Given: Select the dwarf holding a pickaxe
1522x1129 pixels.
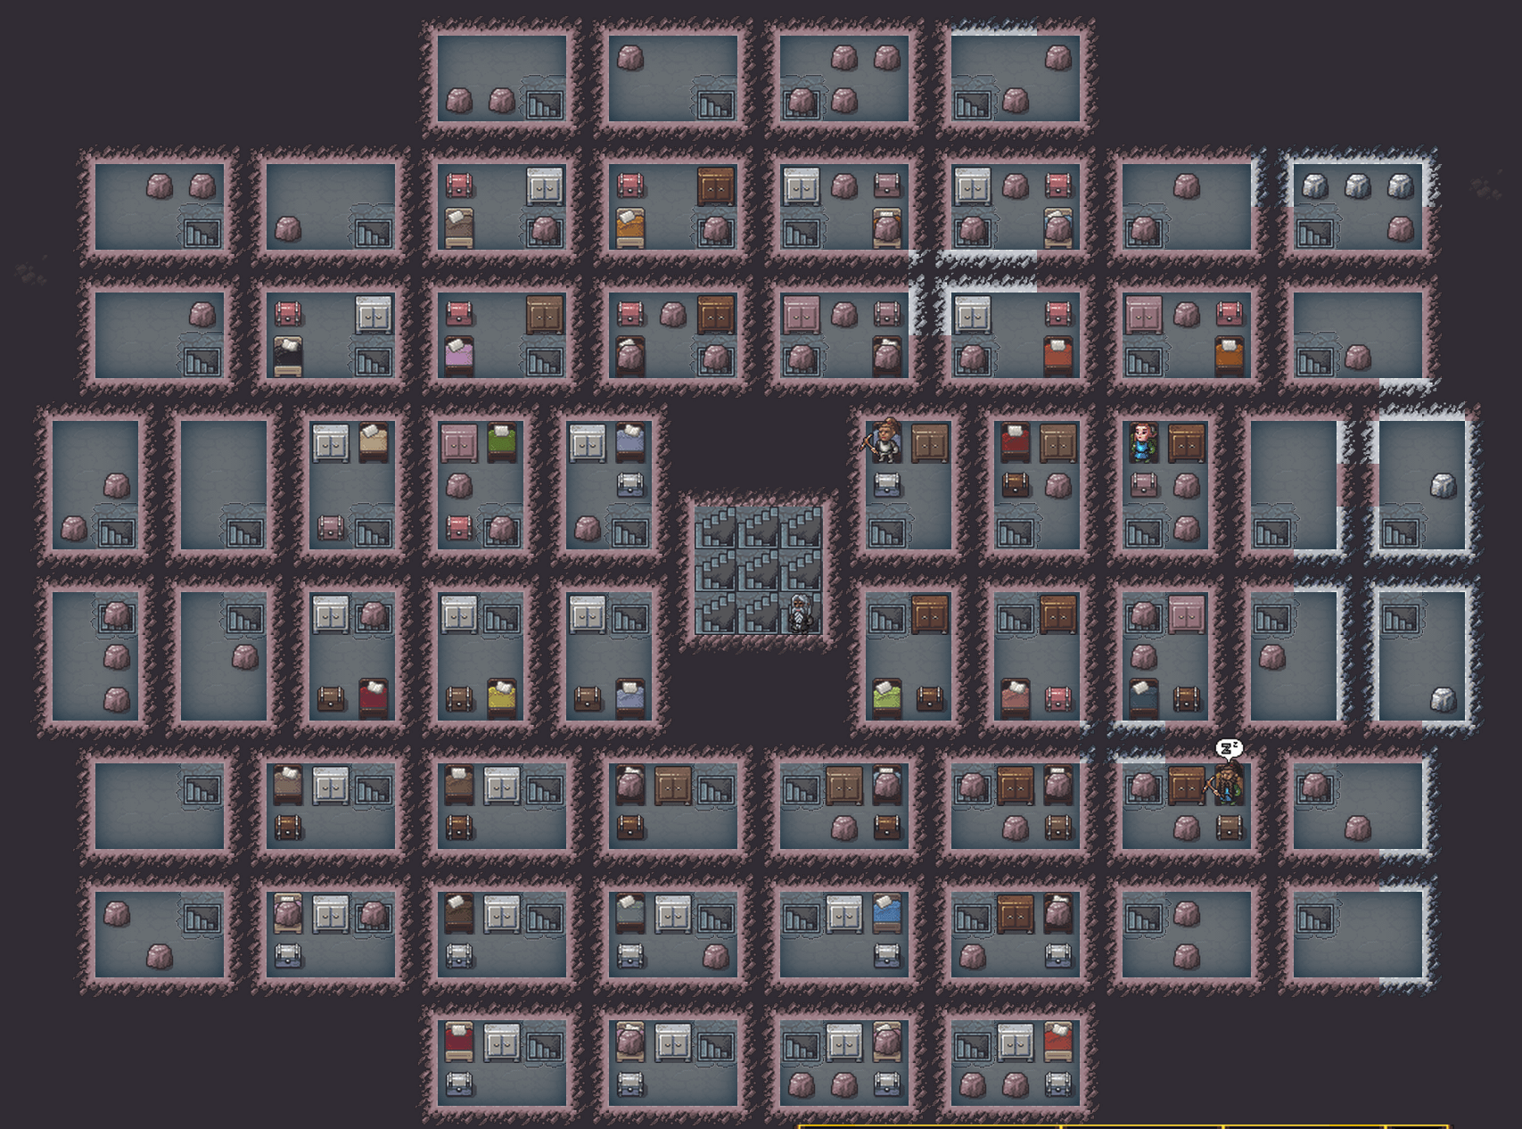Looking at the screenshot, I should click(x=883, y=441).
